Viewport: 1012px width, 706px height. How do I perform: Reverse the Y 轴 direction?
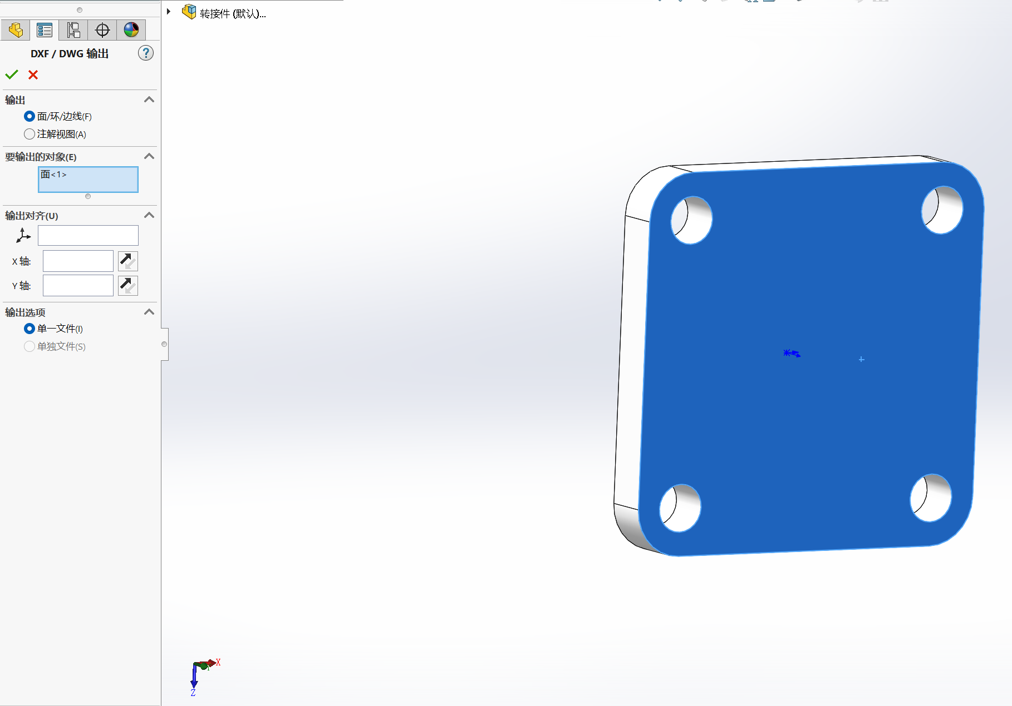[x=128, y=285]
